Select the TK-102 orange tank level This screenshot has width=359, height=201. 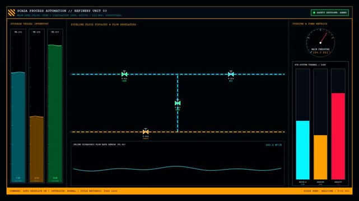(x=36, y=149)
